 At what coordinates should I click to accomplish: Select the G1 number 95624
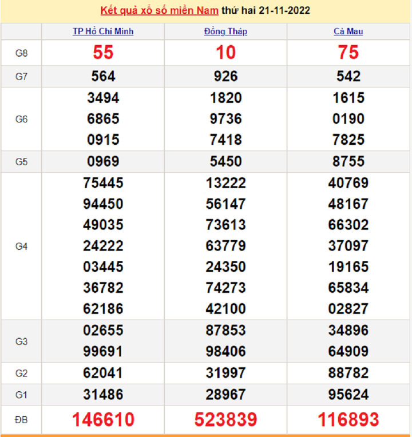pyautogui.click(x=348, y=395)
